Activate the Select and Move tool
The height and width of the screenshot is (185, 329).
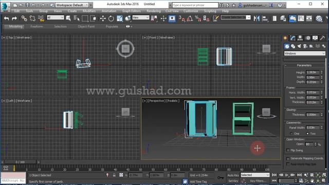(103, 18)
